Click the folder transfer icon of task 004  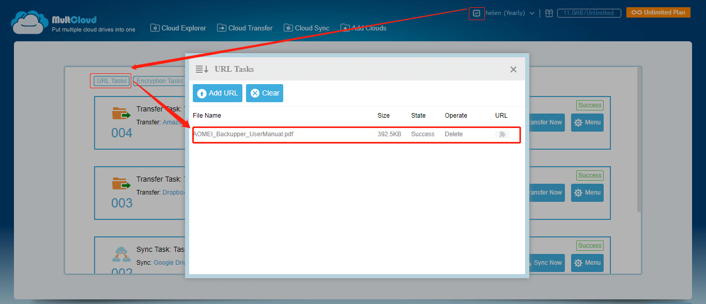tap(121, 113)
